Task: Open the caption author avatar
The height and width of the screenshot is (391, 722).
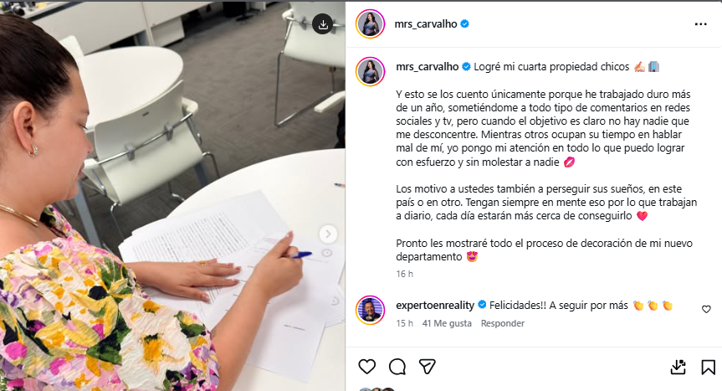Action: 371,72
